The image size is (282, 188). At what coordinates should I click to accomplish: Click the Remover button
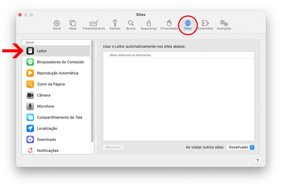tap(113, 147)
